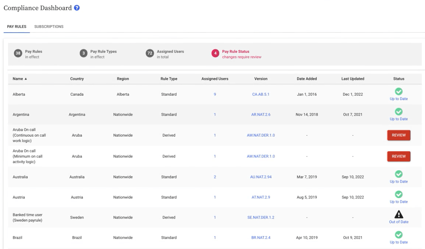This screenshot has height=249, width=425.
Task: Select the 'Brazil' name cell
Action: tap(17, 238)
